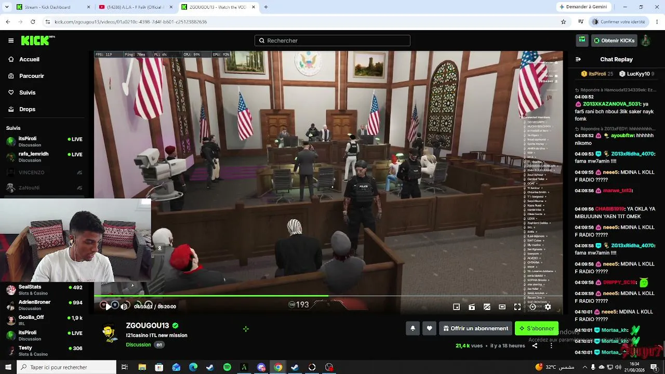Expand Chrome tab search dropdown

click(x=7, y=7)
